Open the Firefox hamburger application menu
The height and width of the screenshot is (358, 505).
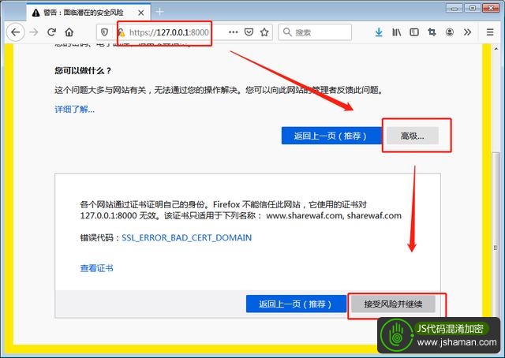(490, 32)
